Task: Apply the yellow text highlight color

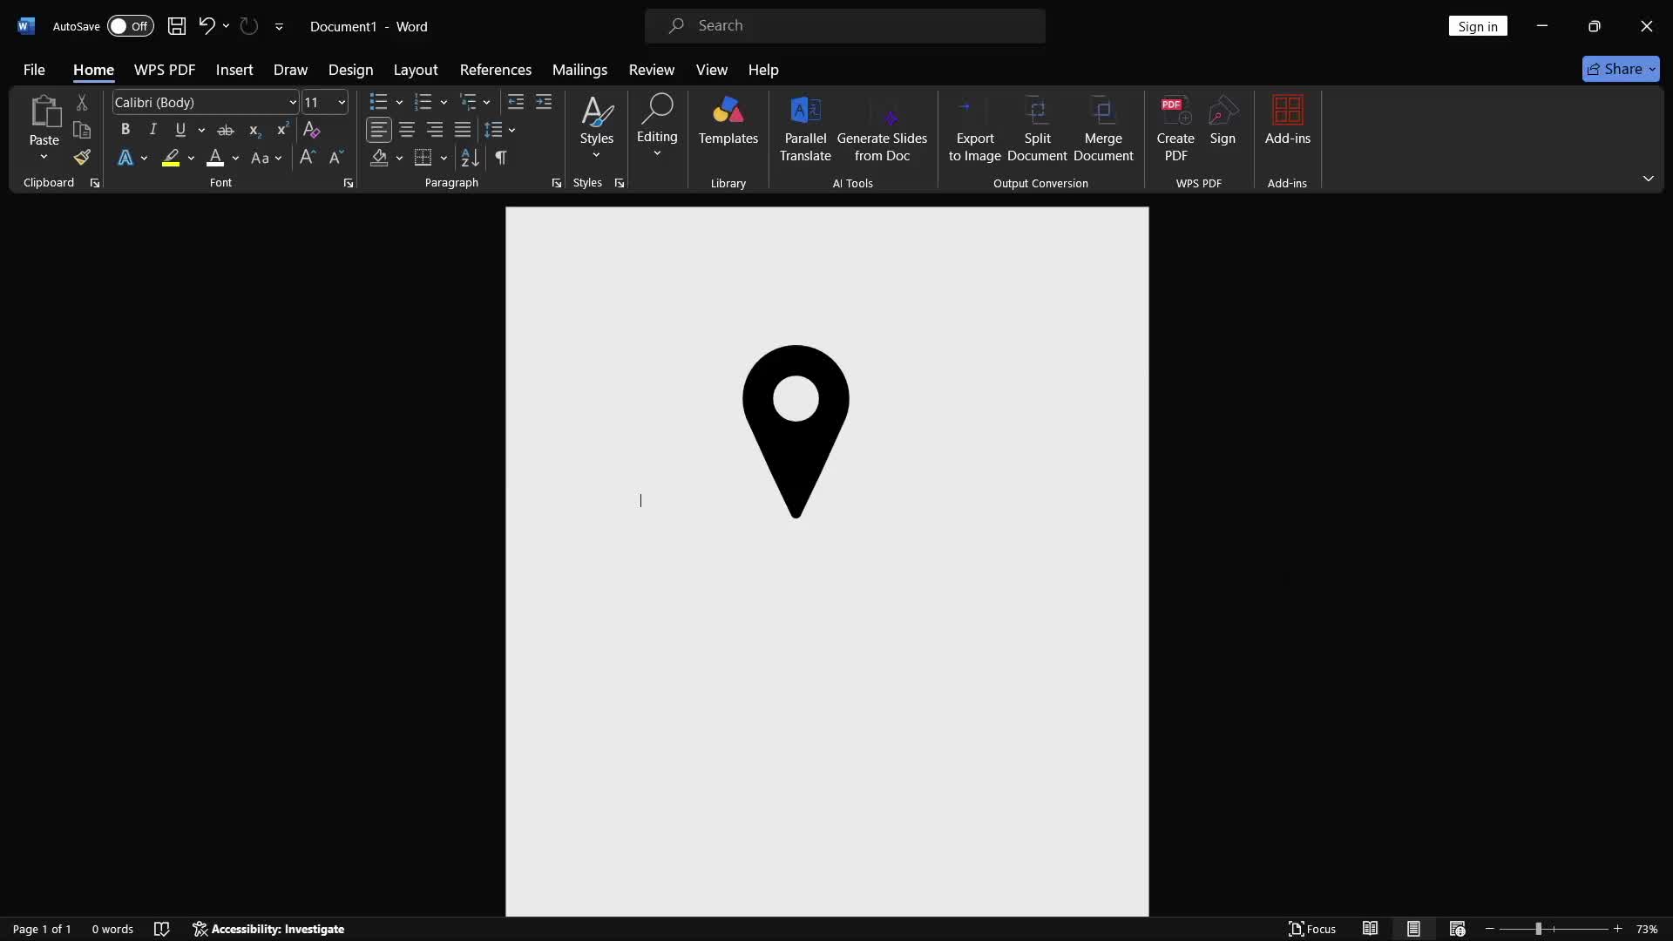Action: pos(171,158)
